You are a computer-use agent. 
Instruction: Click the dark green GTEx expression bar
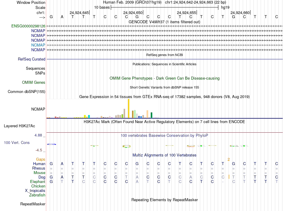151,115
